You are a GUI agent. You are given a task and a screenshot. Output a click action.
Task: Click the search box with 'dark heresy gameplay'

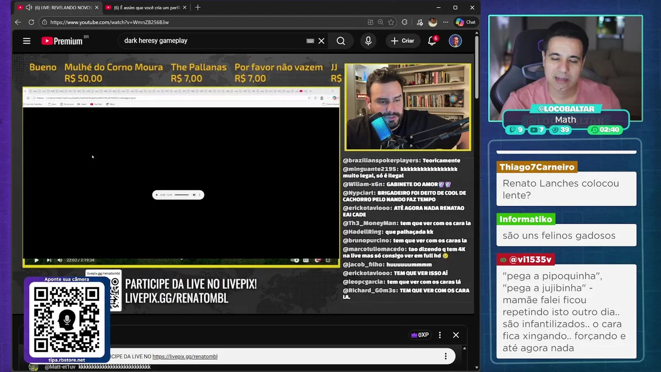[x=212, y=41]
